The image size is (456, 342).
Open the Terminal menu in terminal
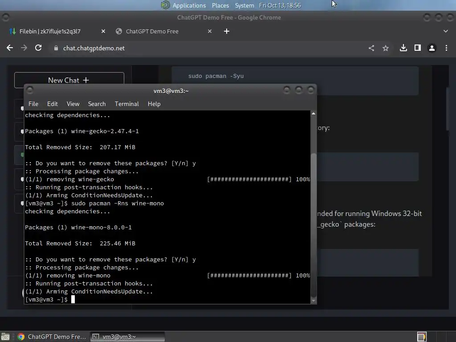(x=127, y=104)
